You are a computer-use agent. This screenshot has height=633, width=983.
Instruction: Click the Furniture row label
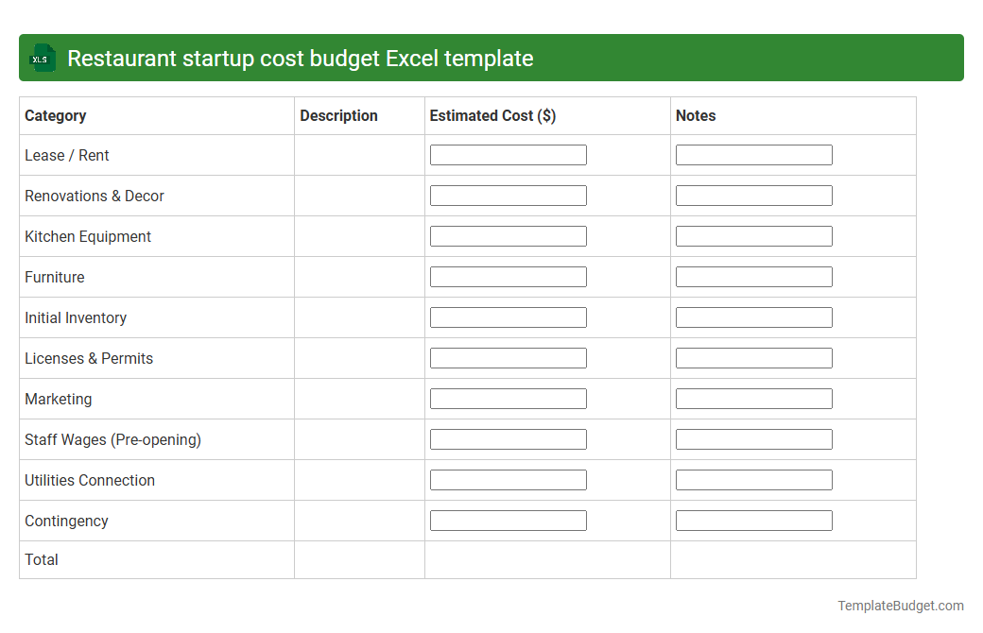[x=54, y=277]
